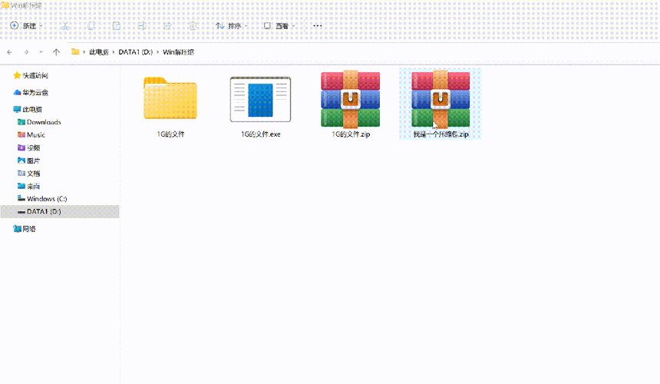Open Pictures (图片) in the sidebar
Viewport: 660px width, 384px height.
click(x=28, y=161)
